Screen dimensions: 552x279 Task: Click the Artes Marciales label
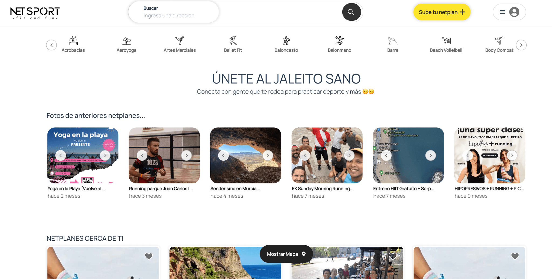coord(180,50)
